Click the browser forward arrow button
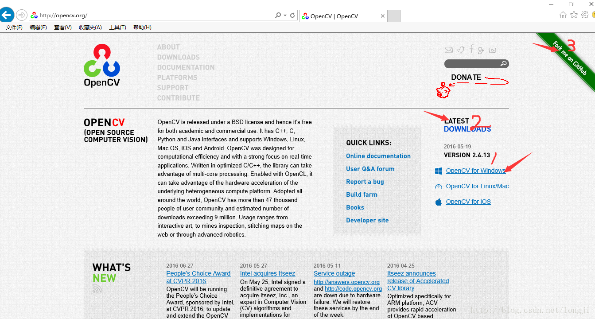 pyautogui.click(x=21, y=15)
